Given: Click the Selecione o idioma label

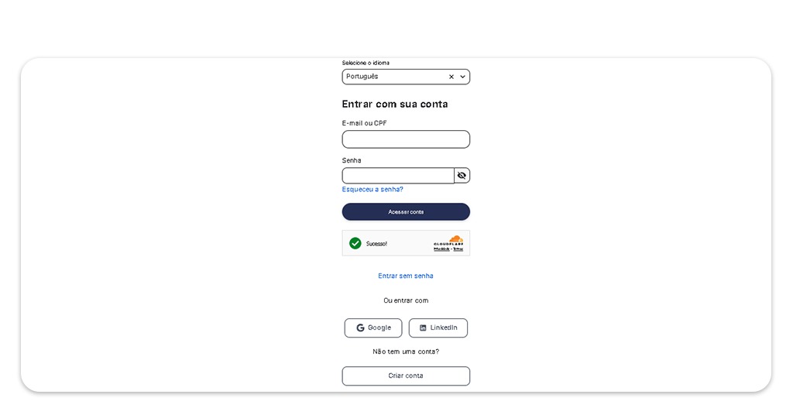Looking at the screenshot, I should click(x=366, y=63).
